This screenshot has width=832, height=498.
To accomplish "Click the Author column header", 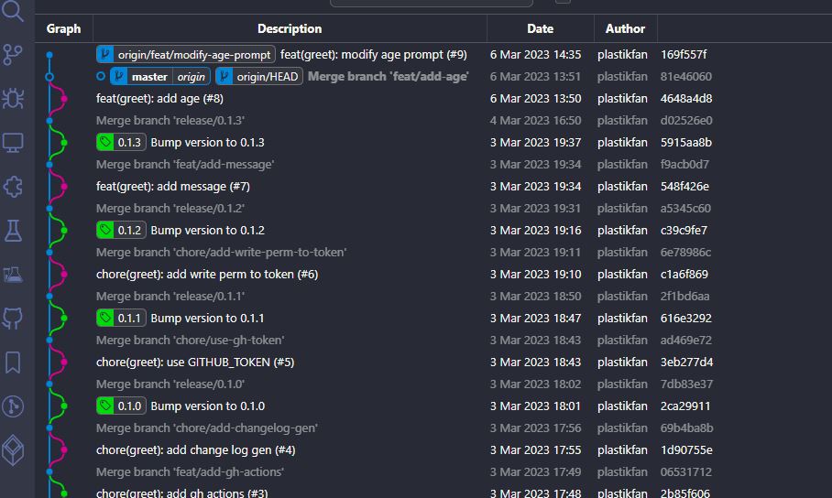I will pos(625,28).
